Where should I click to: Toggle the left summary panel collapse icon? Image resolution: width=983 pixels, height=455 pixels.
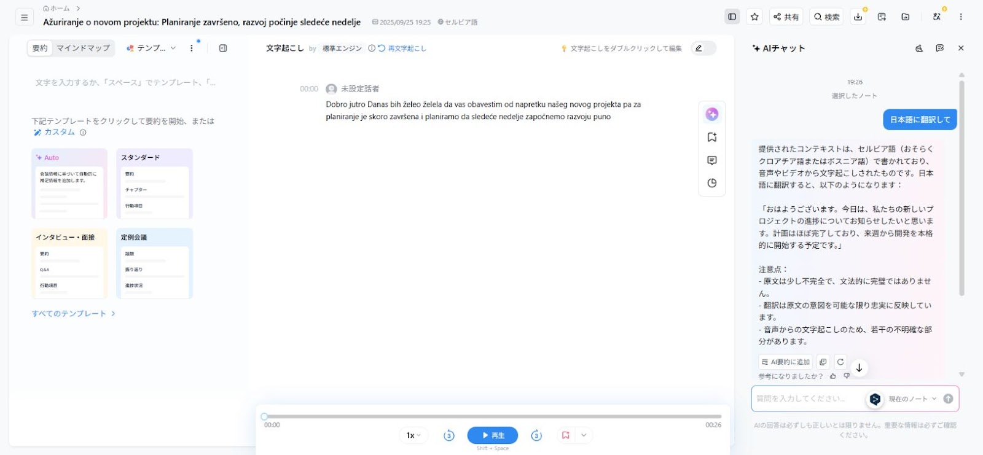(x=223, y=48)
